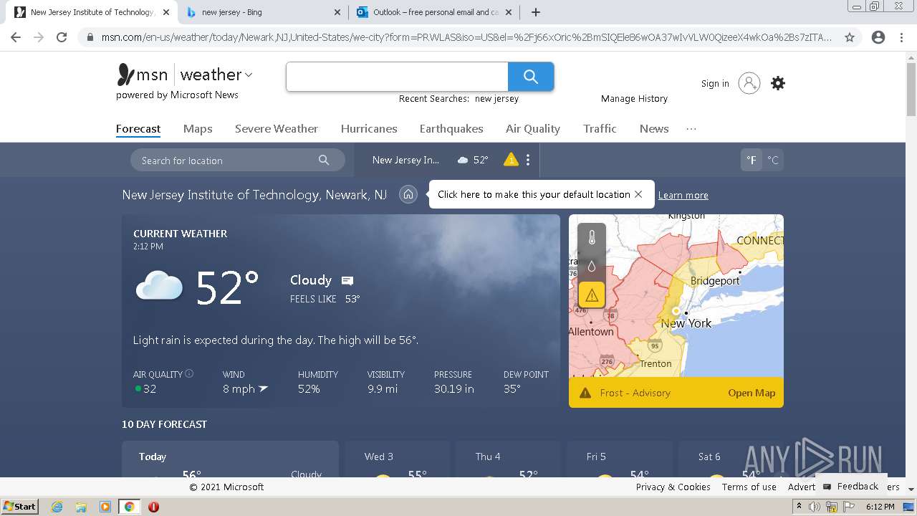This screenshot has width=917, height=516.
Task: Close the new jersey - Bing tab
Action: [338, 12]
